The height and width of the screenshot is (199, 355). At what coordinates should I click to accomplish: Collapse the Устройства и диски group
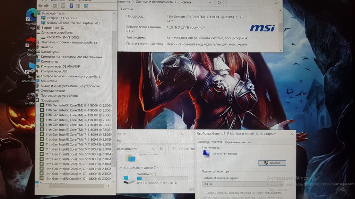[121, 168]
